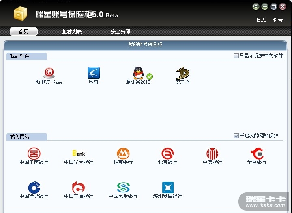The width and height of the screenshot is (292, 213).
Task: Click the yellow safe logo icon
Action: click(20, 13)
